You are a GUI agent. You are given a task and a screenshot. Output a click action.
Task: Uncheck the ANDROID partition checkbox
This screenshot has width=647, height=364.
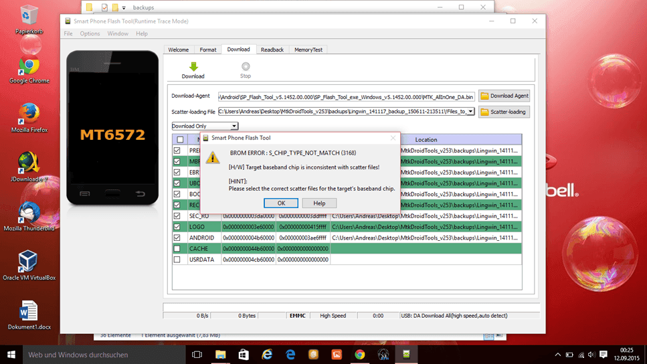(x=177, y=238)
